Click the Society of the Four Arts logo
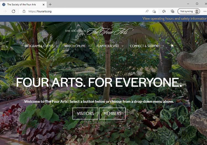Screen dimensions: 207x145 [99, 31]
